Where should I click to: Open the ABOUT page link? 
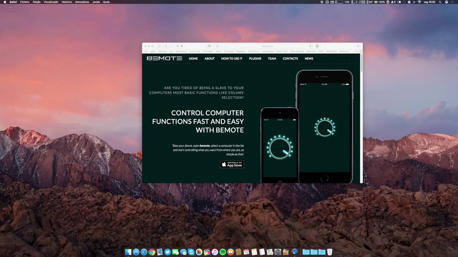[209, 59]
